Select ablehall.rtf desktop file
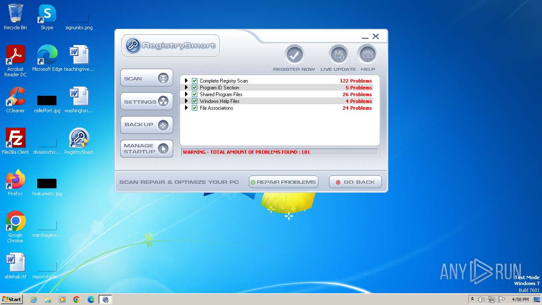542x305 pixels. coord(15,266)
